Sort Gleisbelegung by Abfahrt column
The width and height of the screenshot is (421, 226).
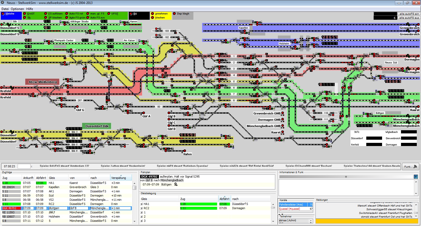point(224,199)
